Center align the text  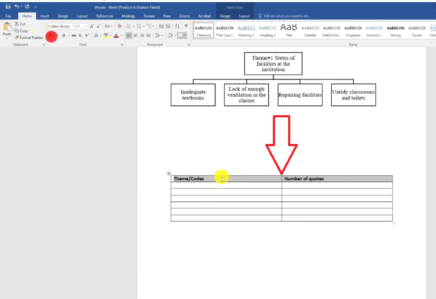(135, 35)
